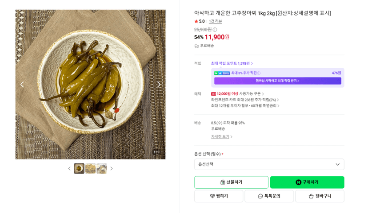Open 최대 12개월 무이자 할부 details
The width and height of the screenshot is (368, 213).
tap(245, 106)
